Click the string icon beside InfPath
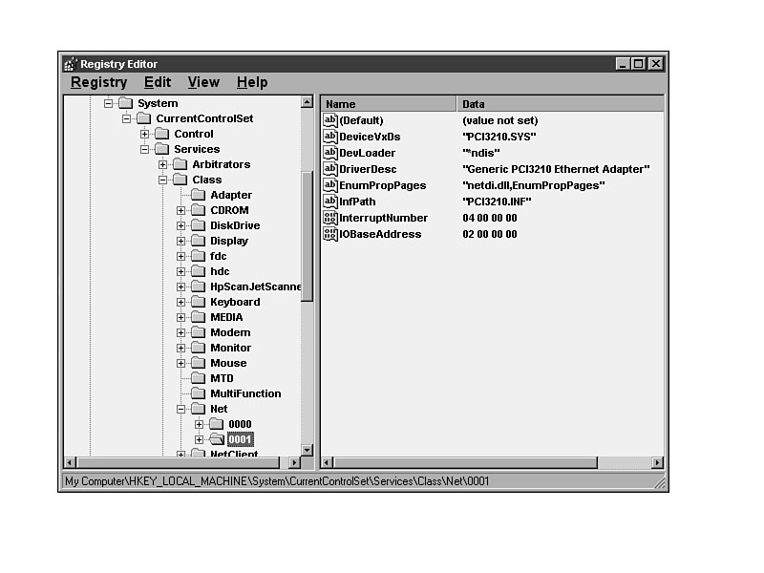The width and height of the screenshot is (764, 573). [x=330, y=202]
